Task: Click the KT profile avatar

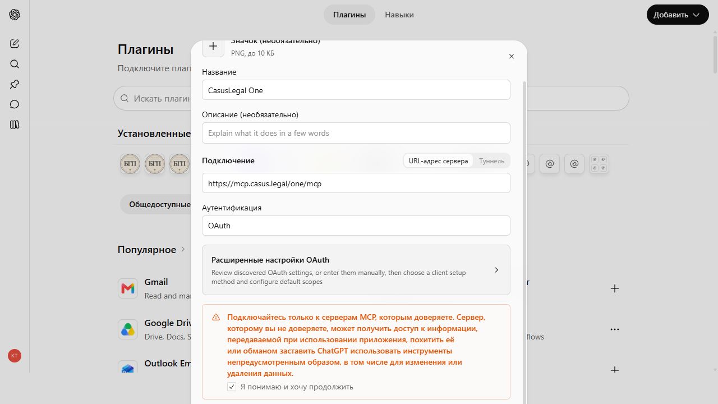Action: (x=15, y=356)
